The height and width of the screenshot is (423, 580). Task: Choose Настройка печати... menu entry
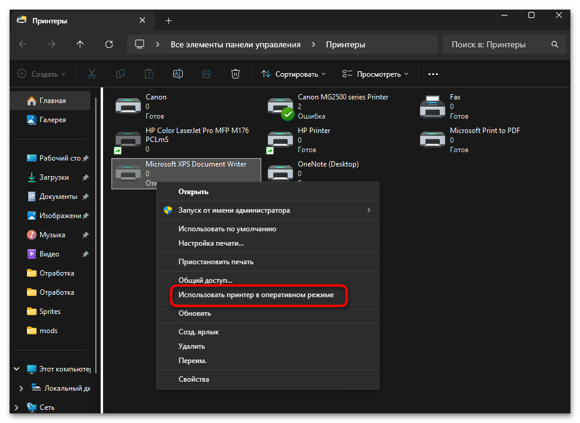pos(268,243)
